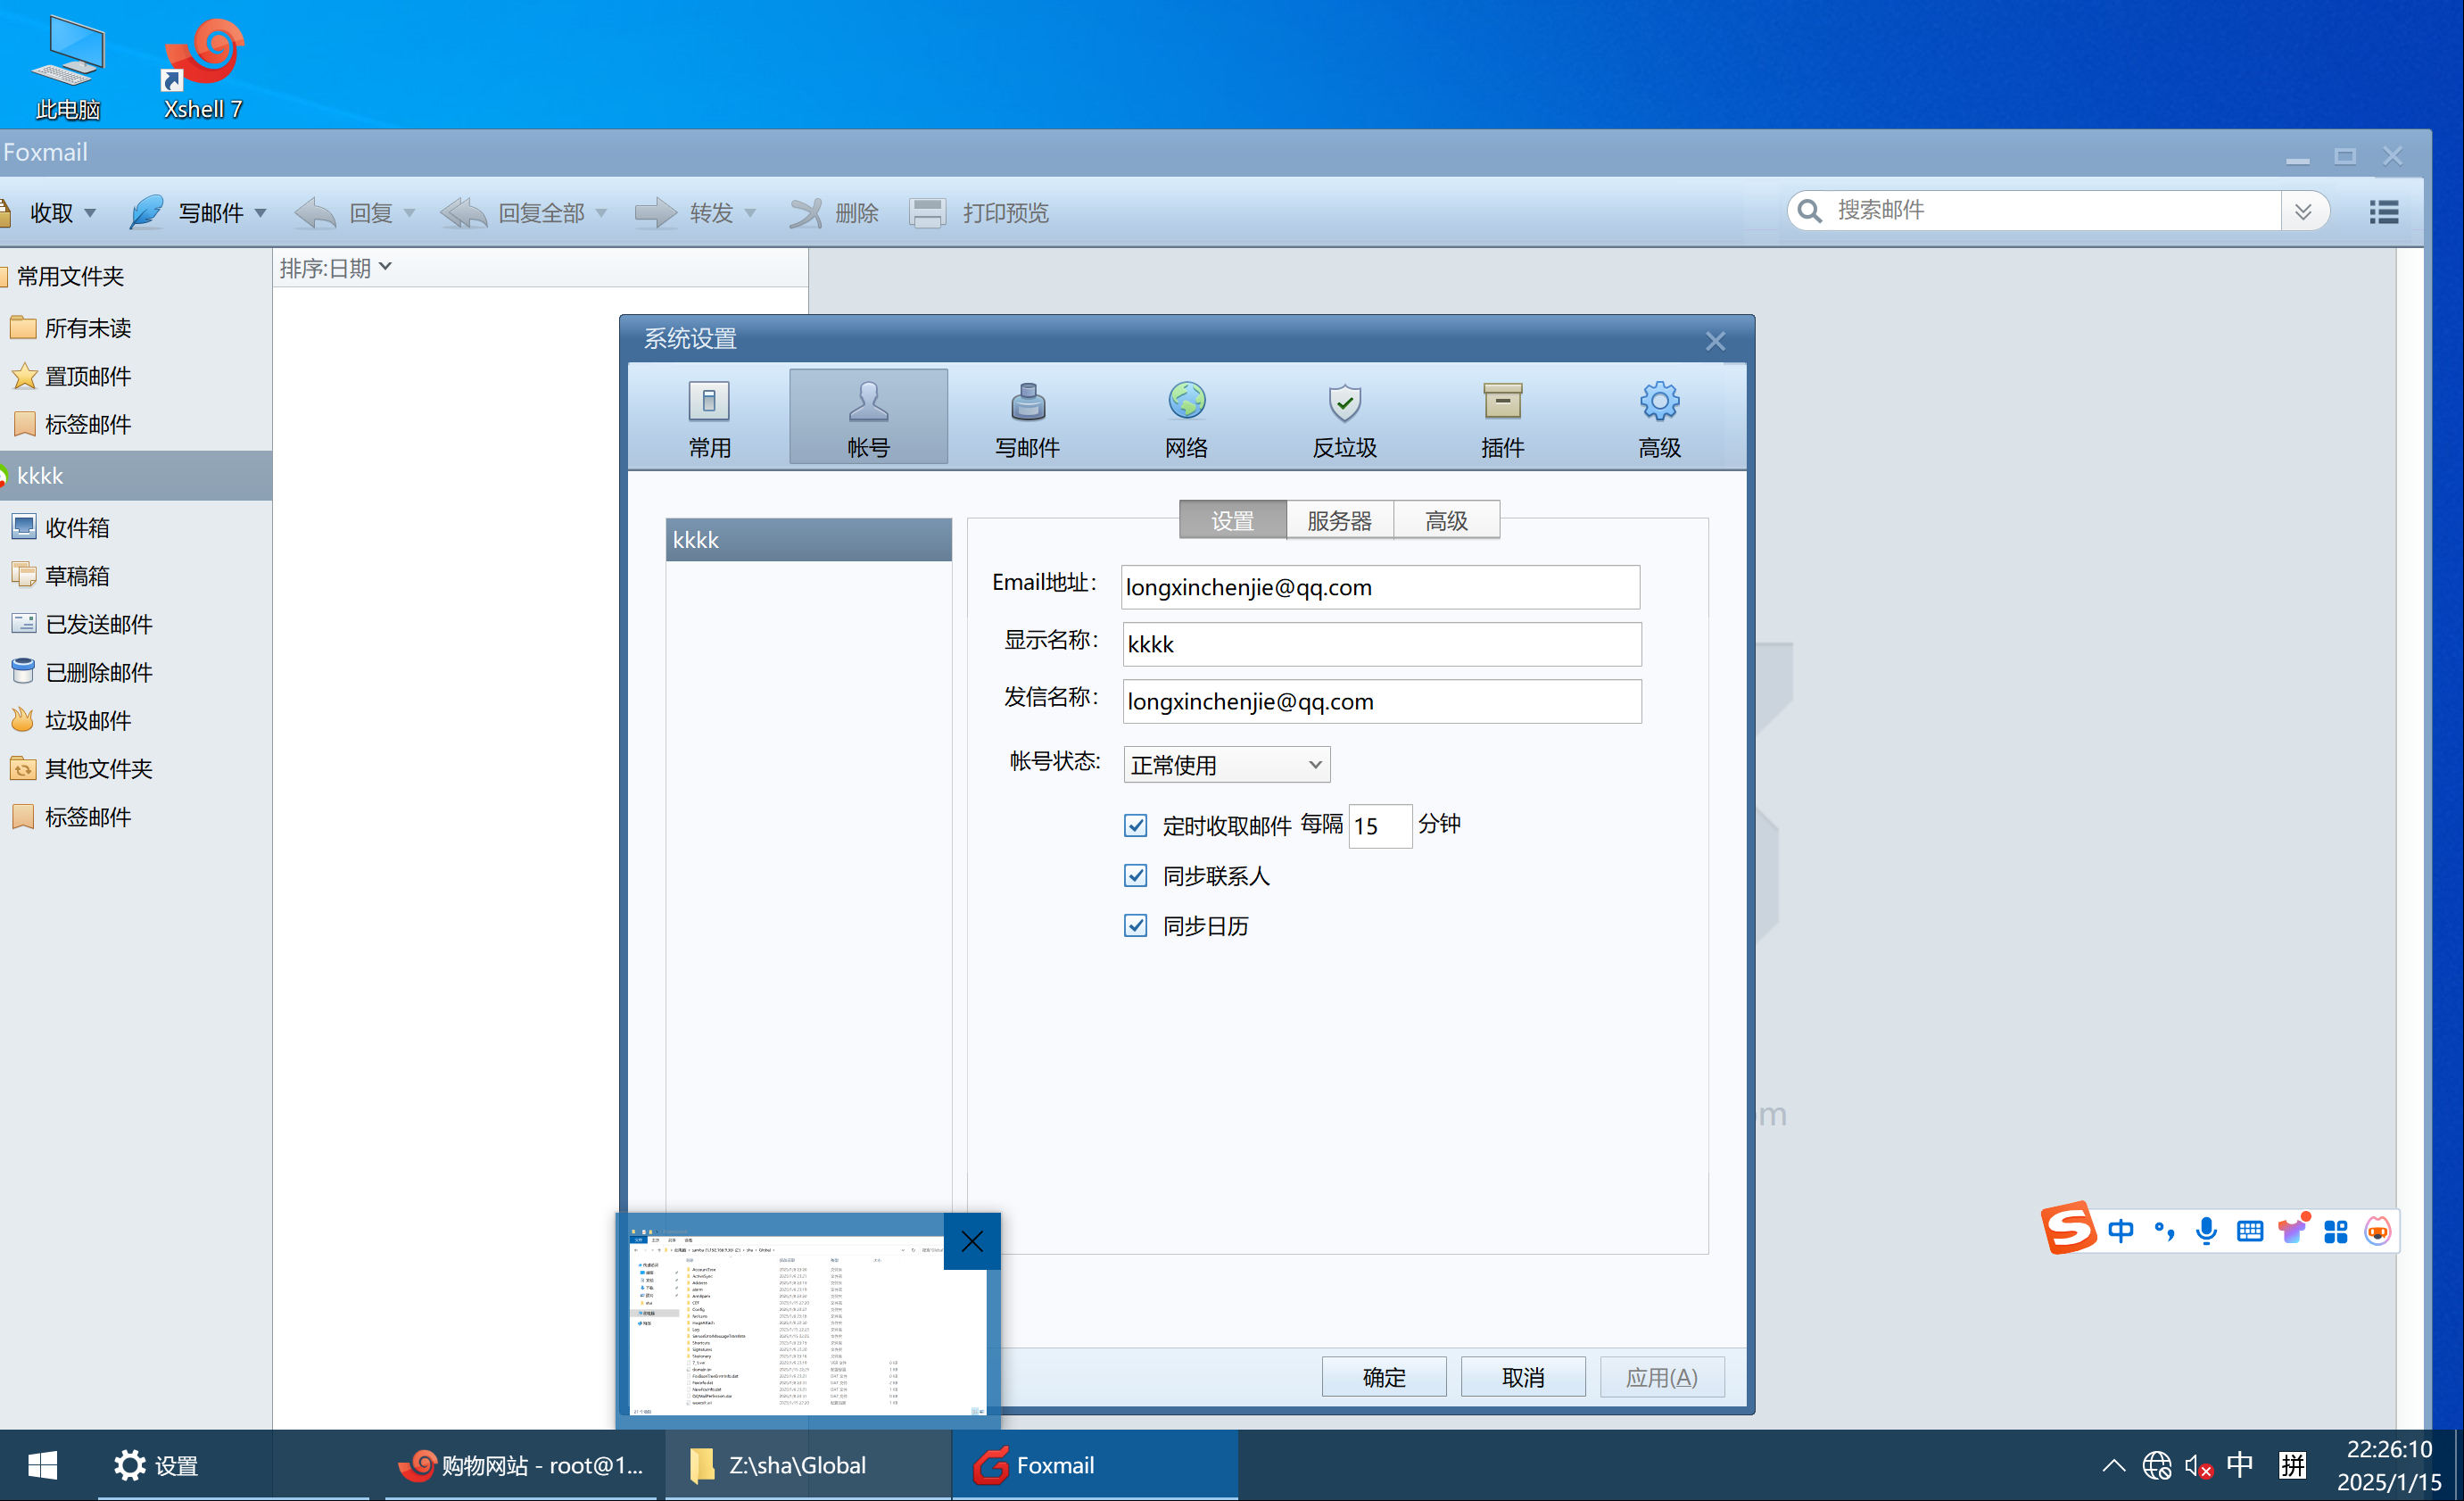2464x1501 pixels.
Task: Open the 帐号状态 dropdown
Action: click(x=1226, y=765)
